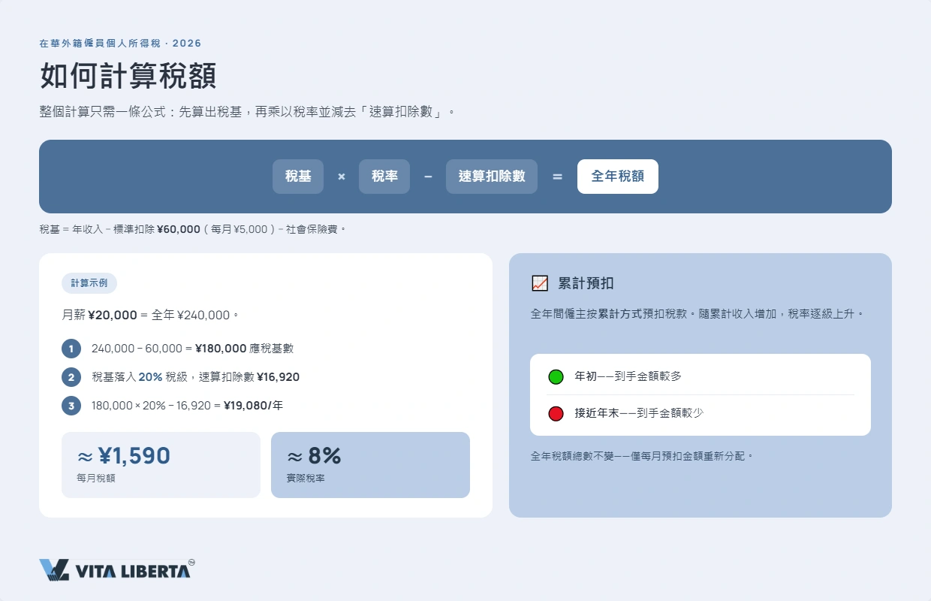Screen dimensions: 931x601
Task: Click the 累計預扣 heading
Action: pos(586,283)
